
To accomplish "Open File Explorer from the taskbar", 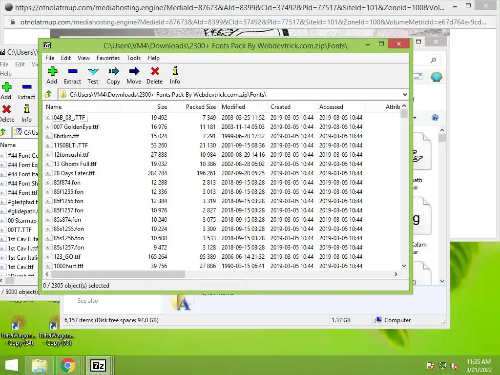I will [x=39, y=365].
